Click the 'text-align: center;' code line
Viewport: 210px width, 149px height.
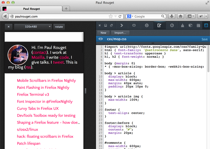click(x=126, y=113)
